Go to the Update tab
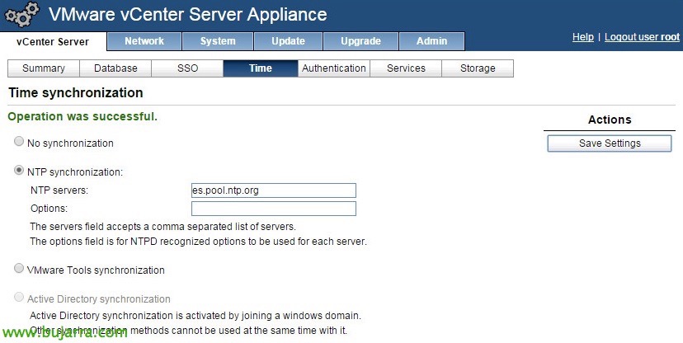 click(x=288, y=41)
